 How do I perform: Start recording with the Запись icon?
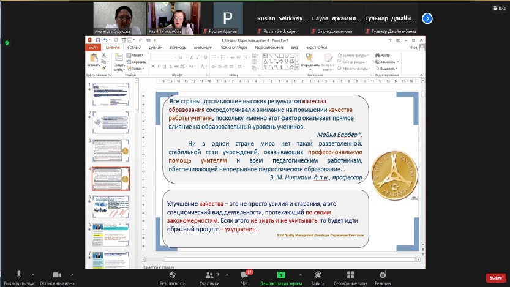click(x=318, y=276)
